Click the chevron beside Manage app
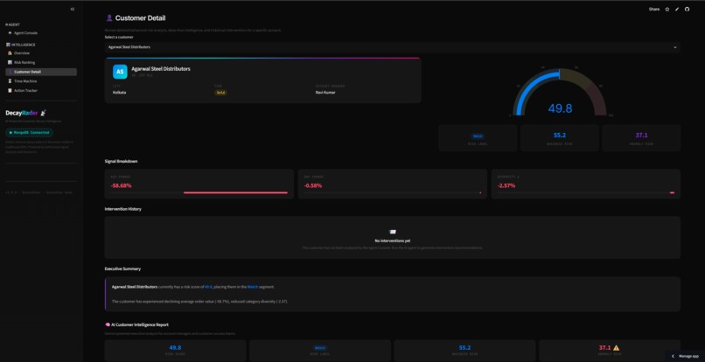Image resolution: width=705 pixels, height=362 pixels. pos(674,356)
